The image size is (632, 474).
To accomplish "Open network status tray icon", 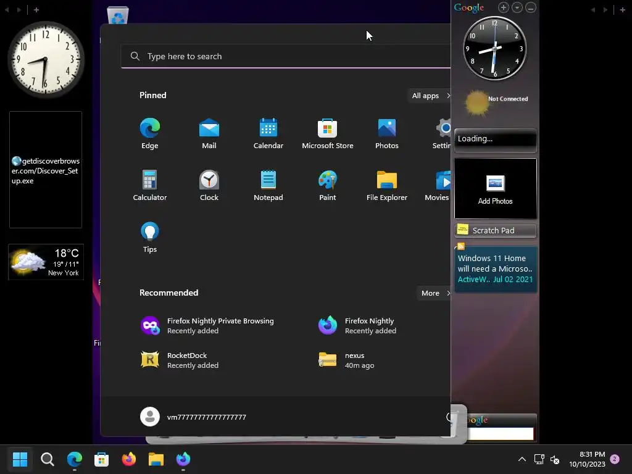I will [539, 459].
